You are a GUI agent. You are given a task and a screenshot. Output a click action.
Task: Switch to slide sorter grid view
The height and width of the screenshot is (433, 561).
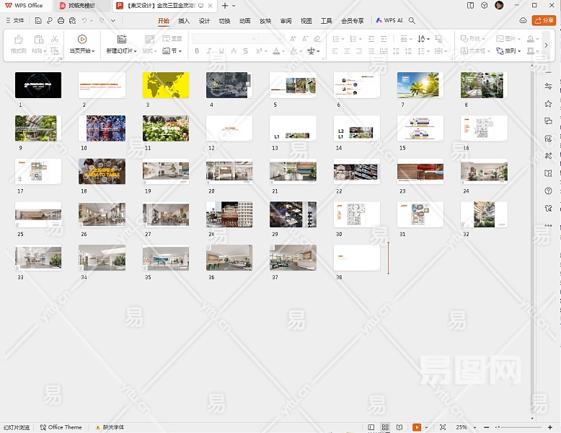(385, 427)
